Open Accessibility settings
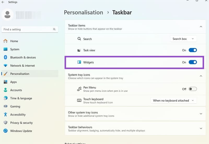The height and width of the screenshot is (144, 209). pyautogui.click(x=30, y=115)
